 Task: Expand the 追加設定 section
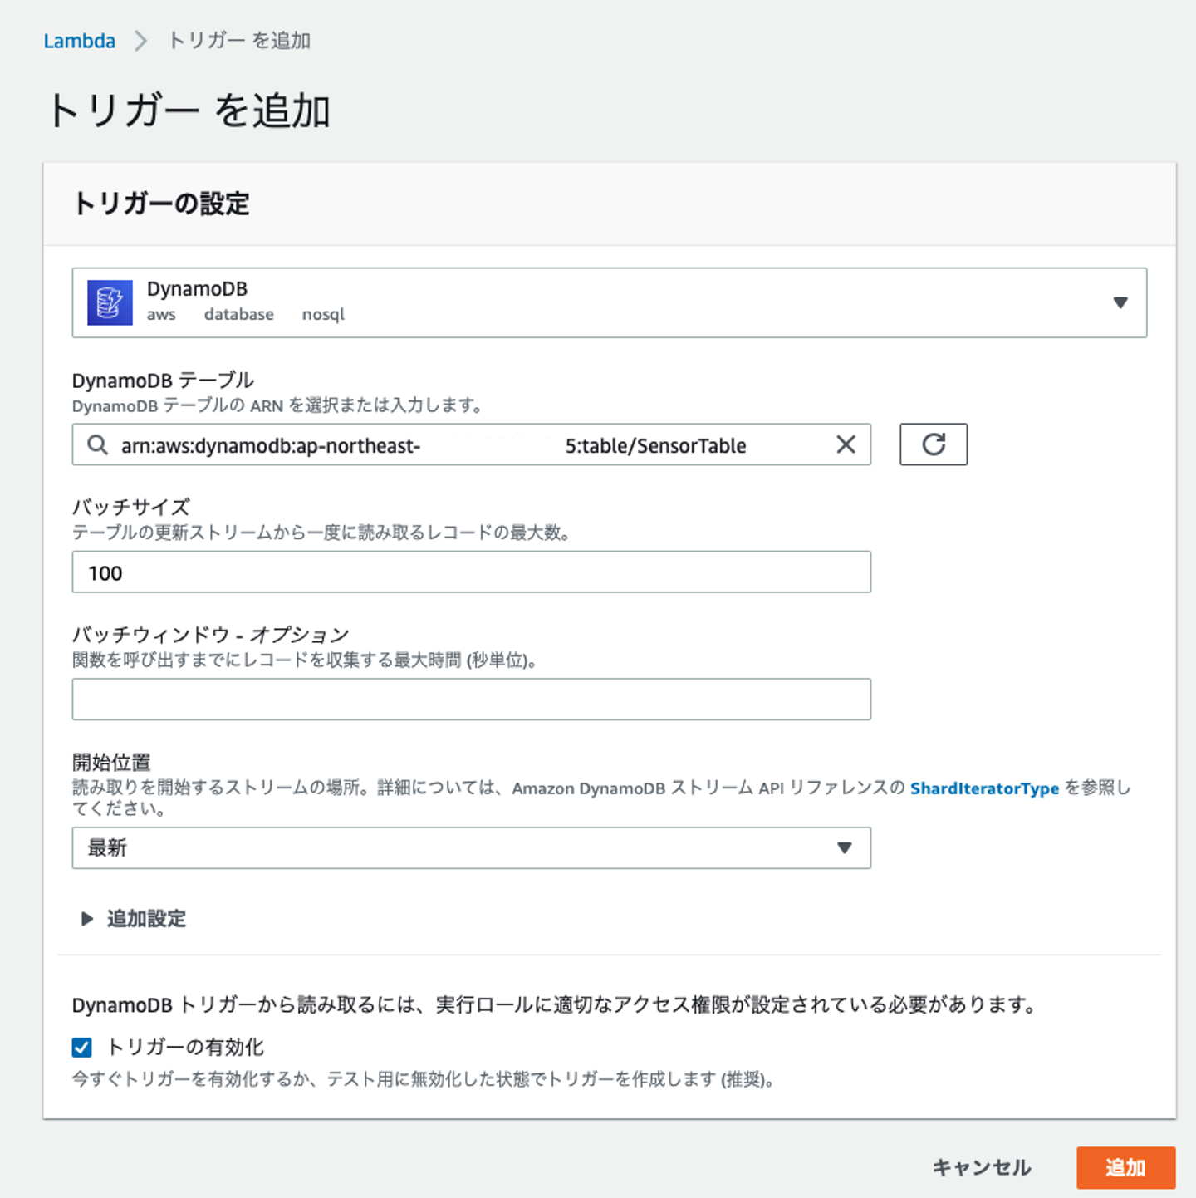click(x=134, y=919)
